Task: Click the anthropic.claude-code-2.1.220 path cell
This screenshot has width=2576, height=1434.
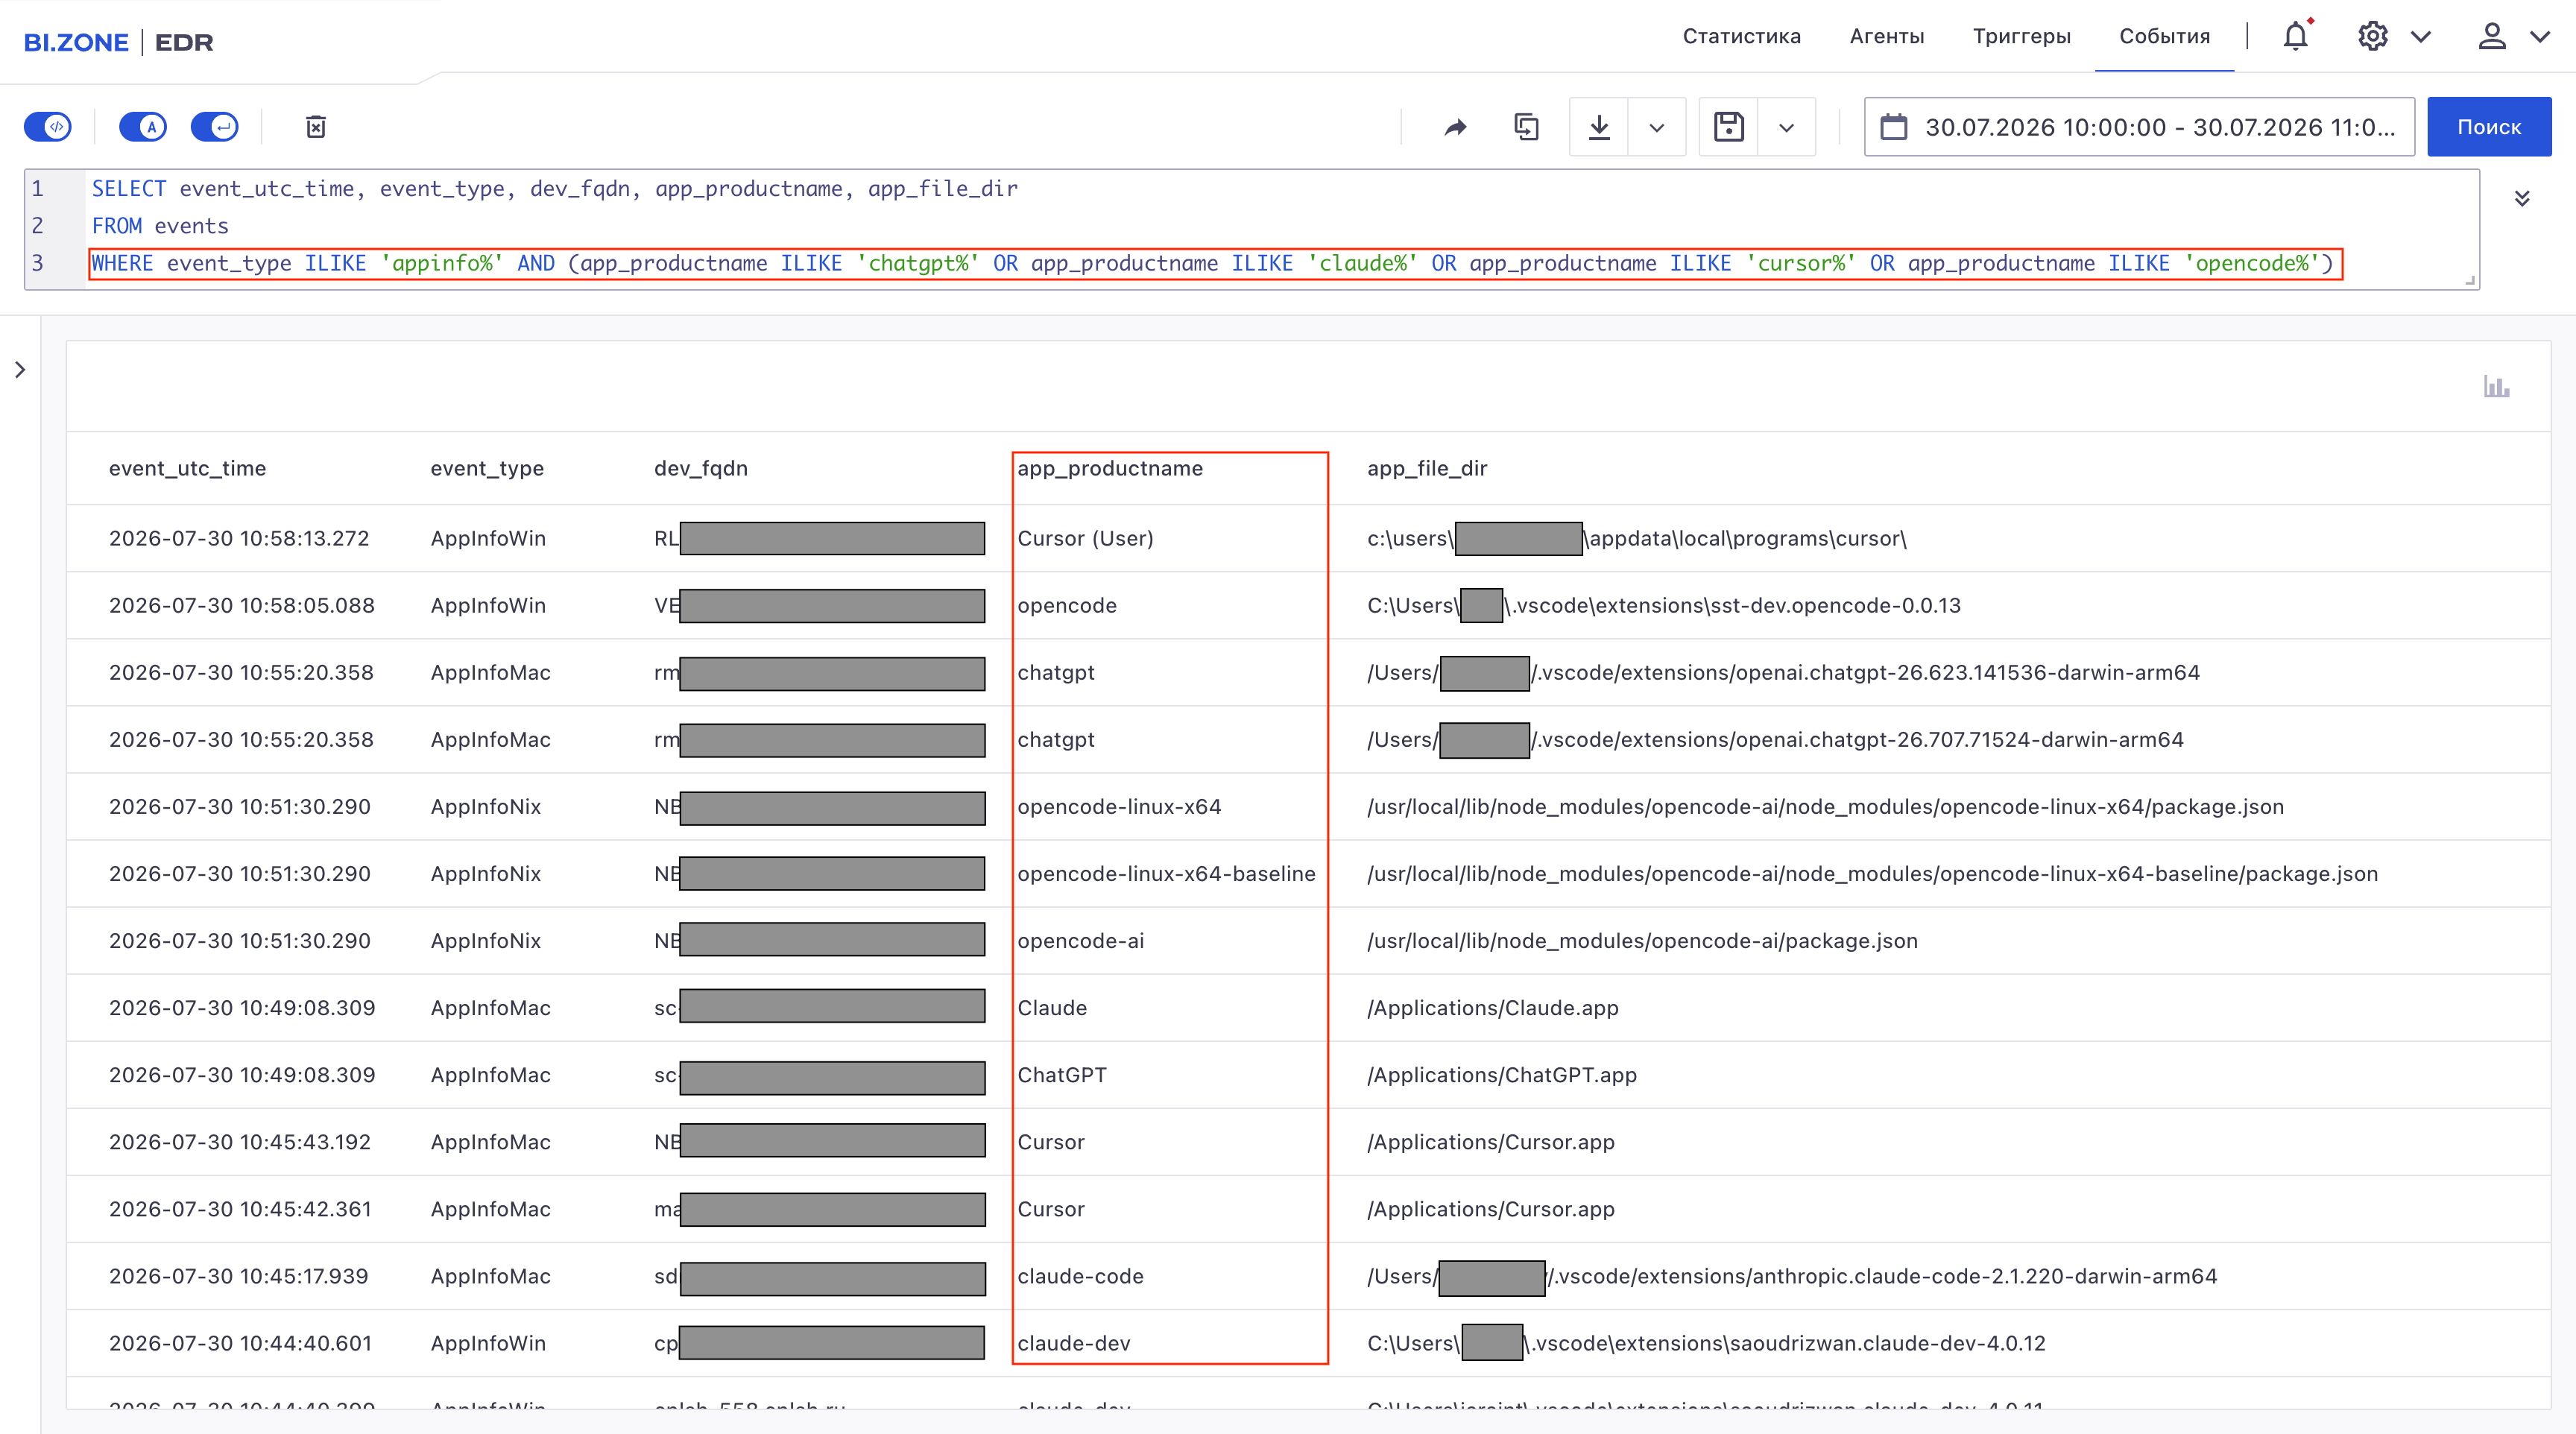Action: pos(1792,1276)
